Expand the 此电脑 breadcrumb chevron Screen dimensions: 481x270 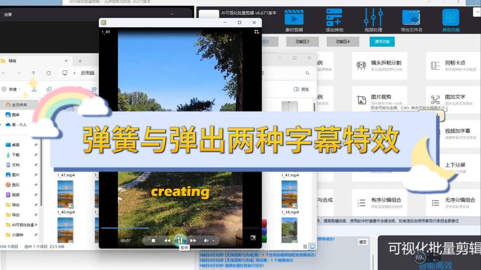75,73
